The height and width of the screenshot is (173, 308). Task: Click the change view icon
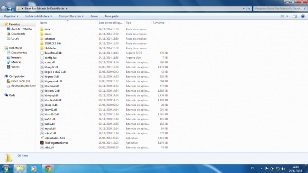(x=282, y=16)
